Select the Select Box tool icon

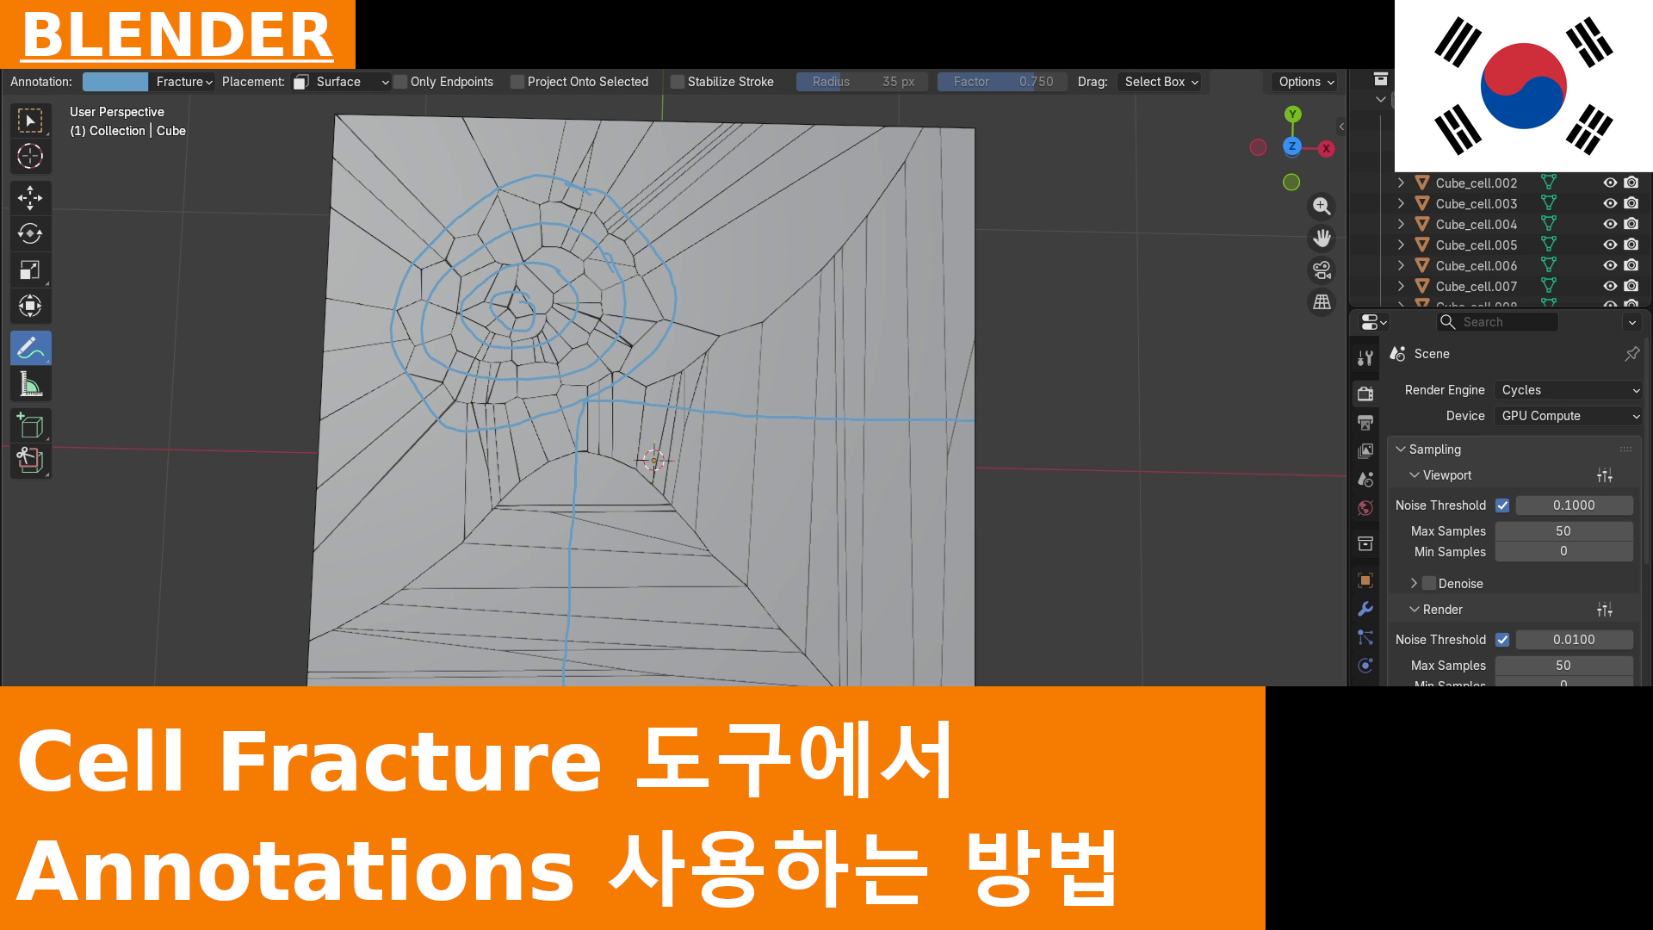point(30,121)
